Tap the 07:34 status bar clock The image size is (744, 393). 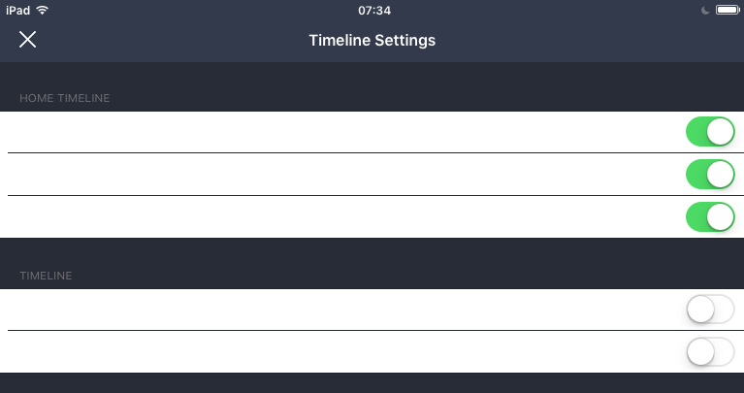pos(373,10)
